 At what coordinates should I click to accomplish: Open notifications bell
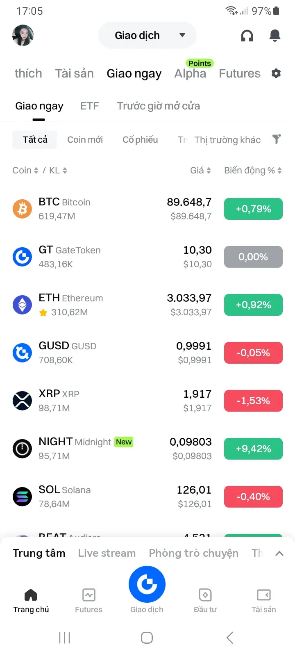click(275, 36)
